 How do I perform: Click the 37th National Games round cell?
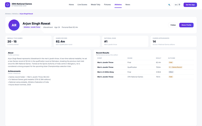(135, 77)
